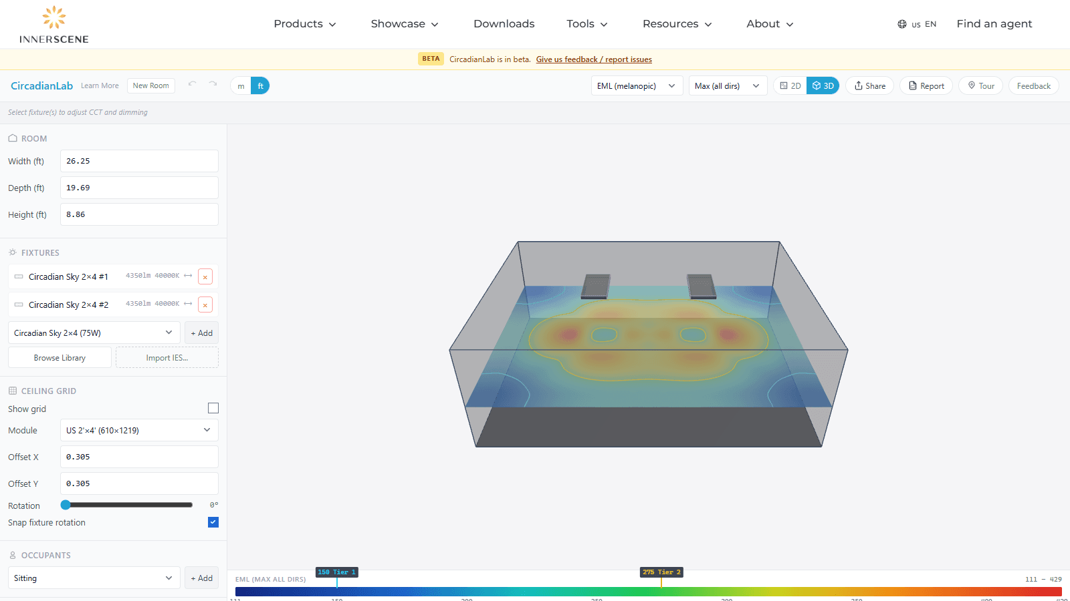Click the Innerscene logo
Viewport: 1070px width, 601px height.
pyautogui.click(x=53, y=25)
